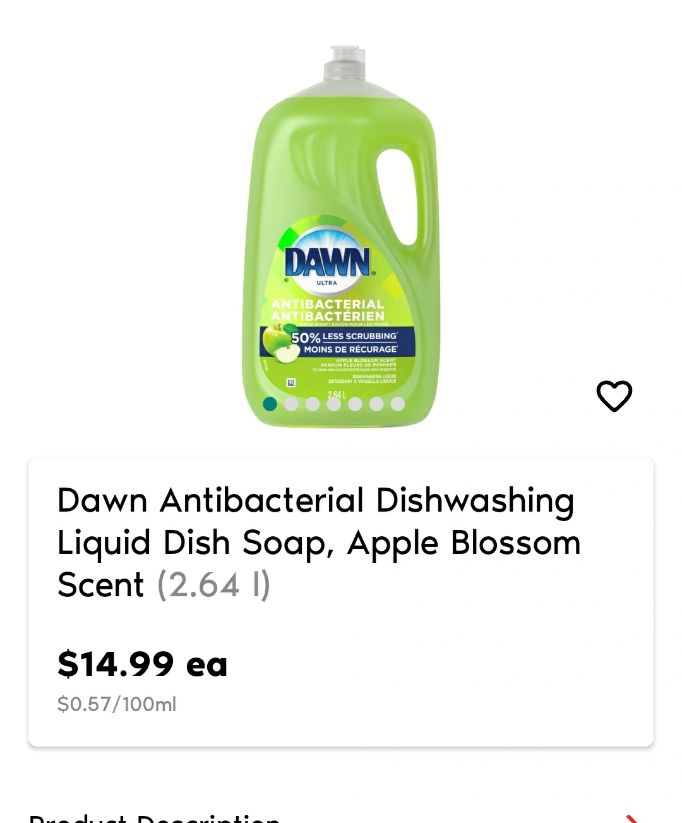Tap the small QR code on label

291,382
